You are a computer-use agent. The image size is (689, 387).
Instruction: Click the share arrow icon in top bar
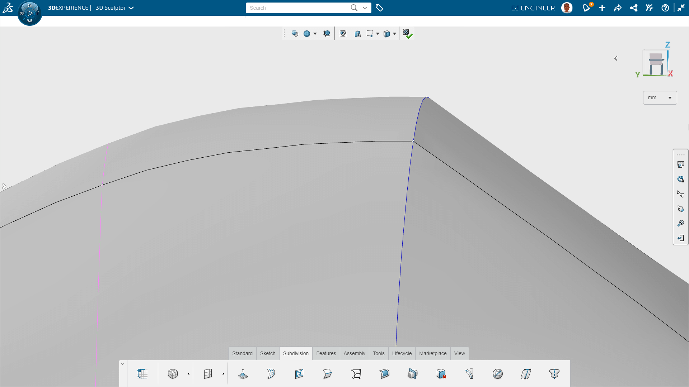(618, 8)
